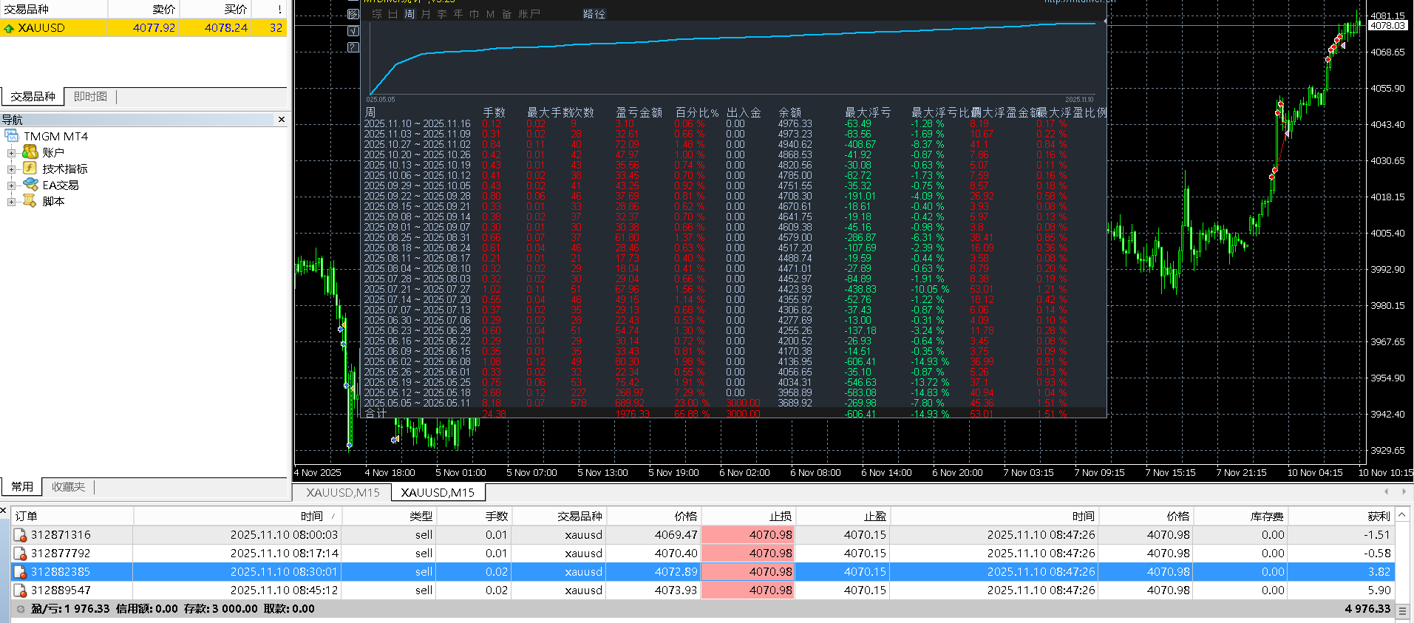
Task: Click the 脚本 scripts scroll icon
Action: tap(30, 201)
